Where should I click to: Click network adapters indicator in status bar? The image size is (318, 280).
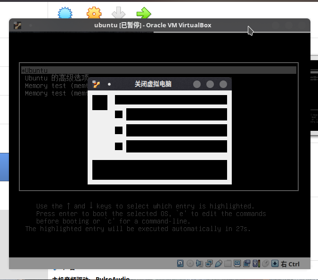pyautogui.click(x=209, y=264)
